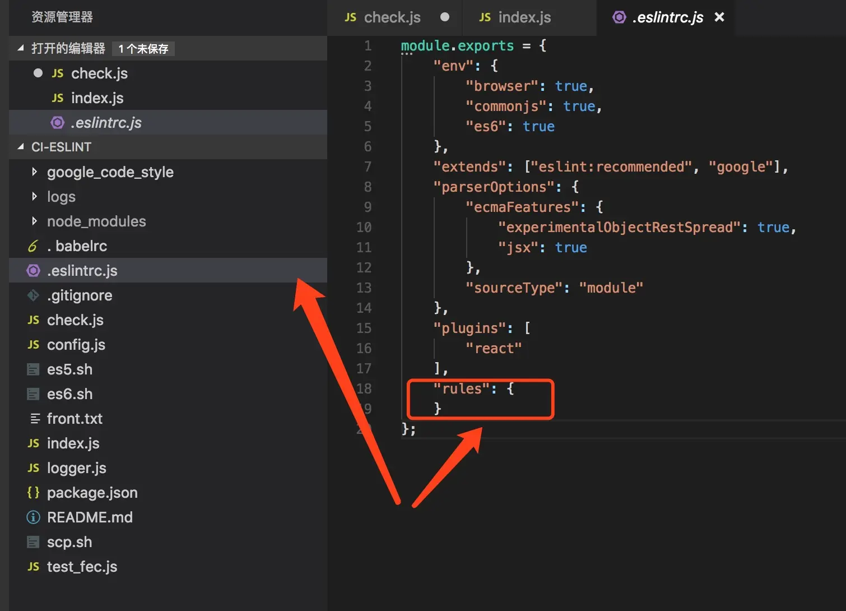
Task: Click the unsaved dot on check.js tab
Action: click(x=445, y=17)
